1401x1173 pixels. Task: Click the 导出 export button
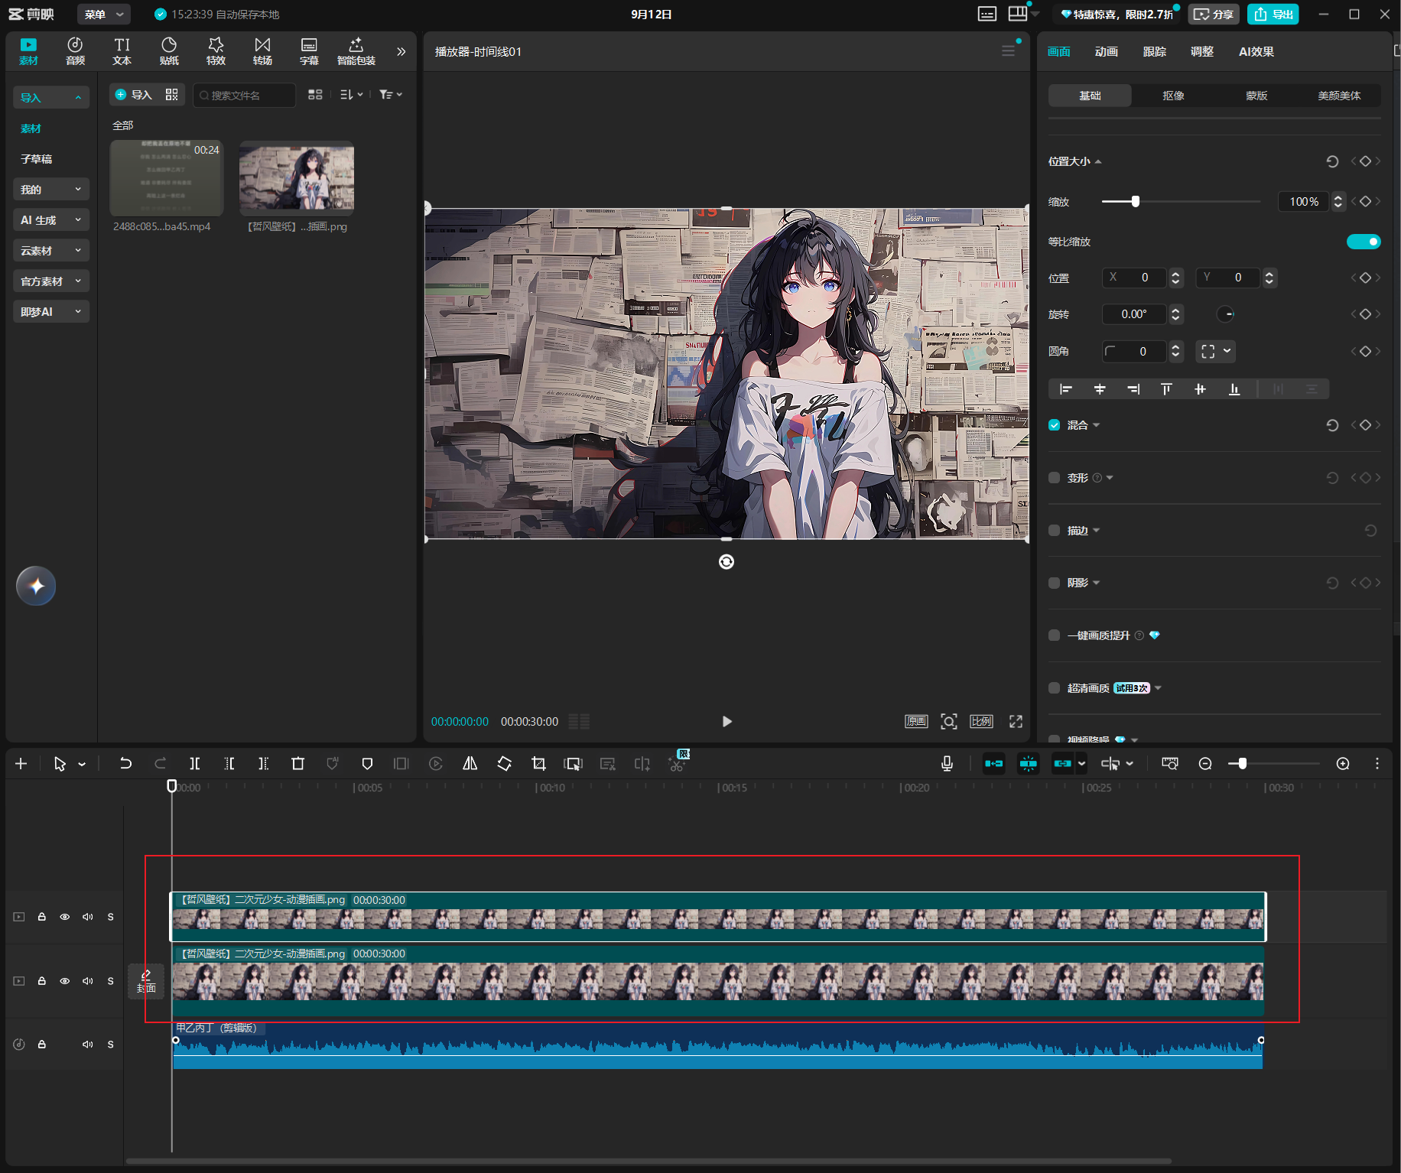point(1273,15)
